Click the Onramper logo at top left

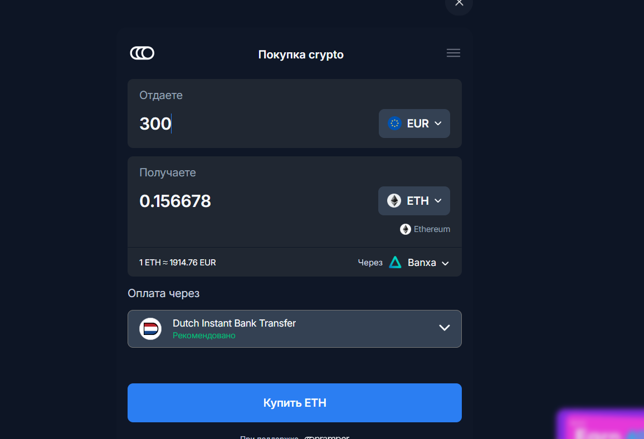coord(142,53)
